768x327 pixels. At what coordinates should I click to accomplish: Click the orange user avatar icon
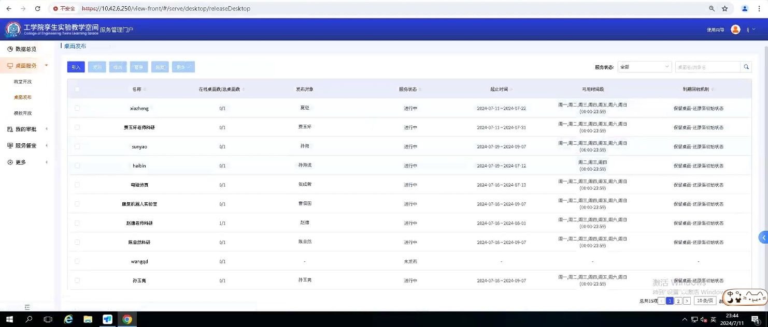[735, 29]
